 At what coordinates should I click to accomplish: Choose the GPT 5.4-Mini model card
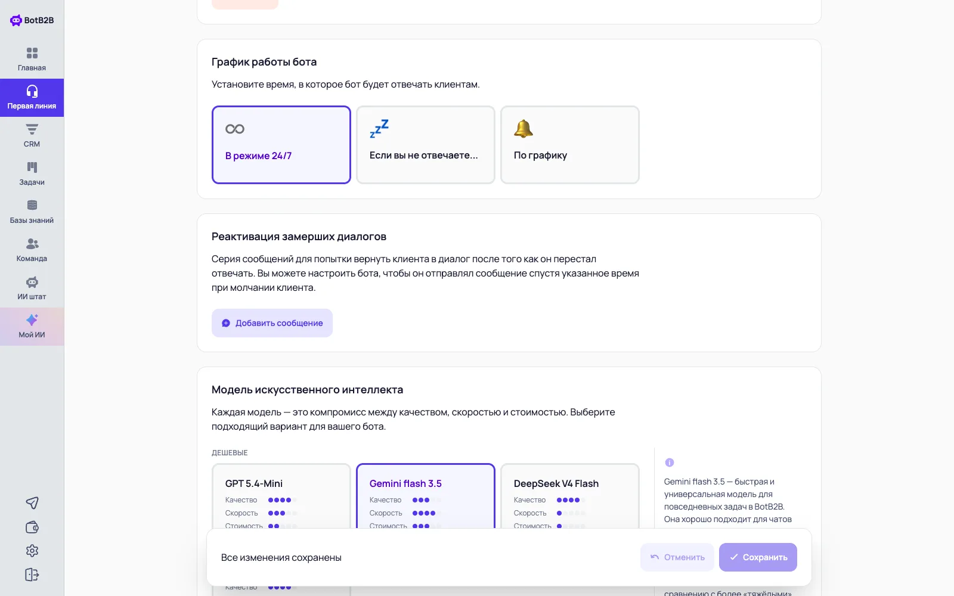pos(281,496)
